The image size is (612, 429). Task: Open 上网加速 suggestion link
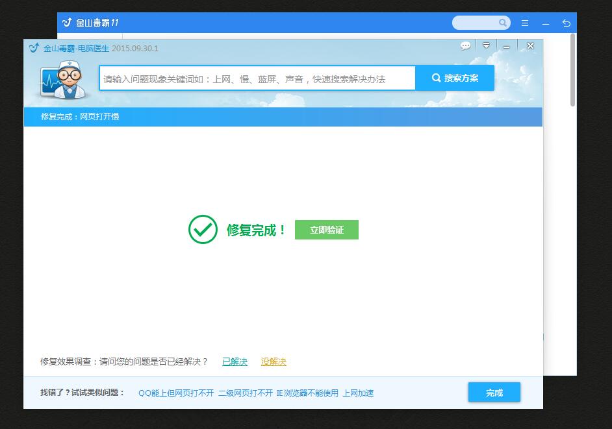pyautogui.click(x=358, y=393)
